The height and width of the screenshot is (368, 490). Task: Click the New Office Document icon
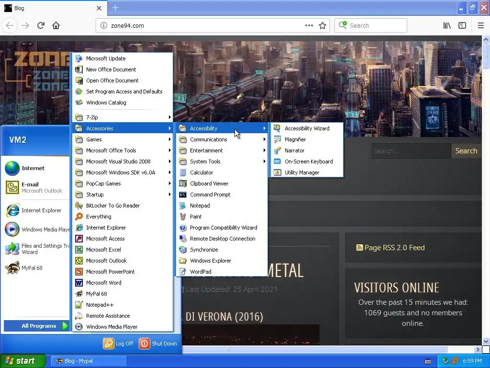79,69
